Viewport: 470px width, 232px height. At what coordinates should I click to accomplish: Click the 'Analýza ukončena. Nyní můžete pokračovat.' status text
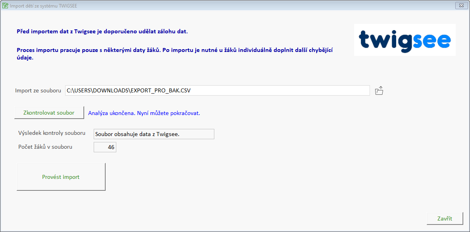click(144, 113)
